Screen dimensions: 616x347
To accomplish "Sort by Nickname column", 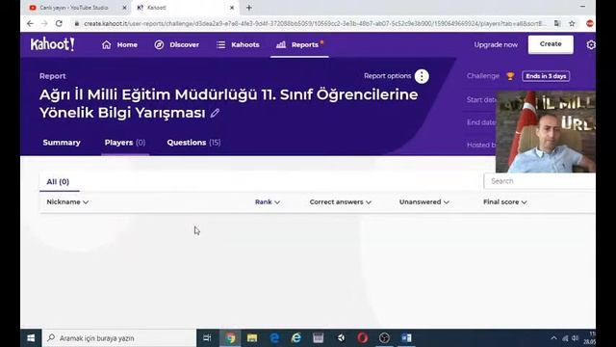I will [67, 201].
